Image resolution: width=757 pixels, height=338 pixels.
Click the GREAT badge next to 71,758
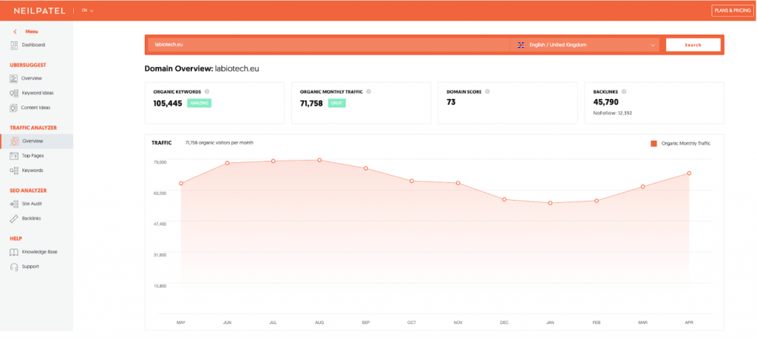tap(336, 103)
